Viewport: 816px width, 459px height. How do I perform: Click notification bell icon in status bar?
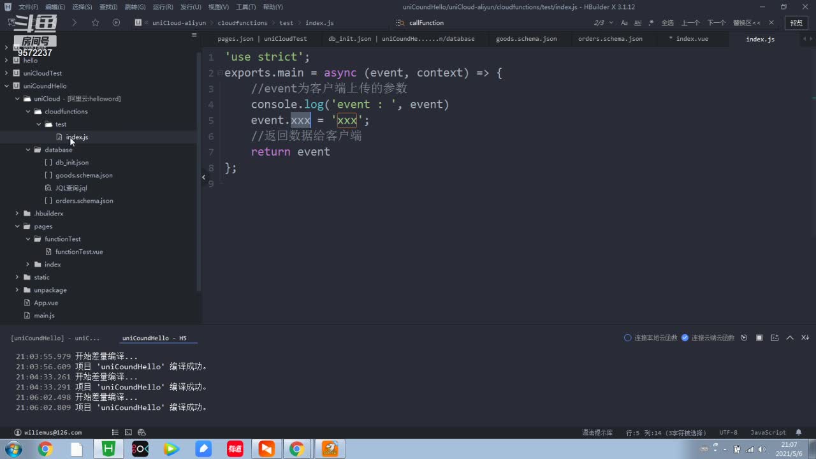coord(799,432)
